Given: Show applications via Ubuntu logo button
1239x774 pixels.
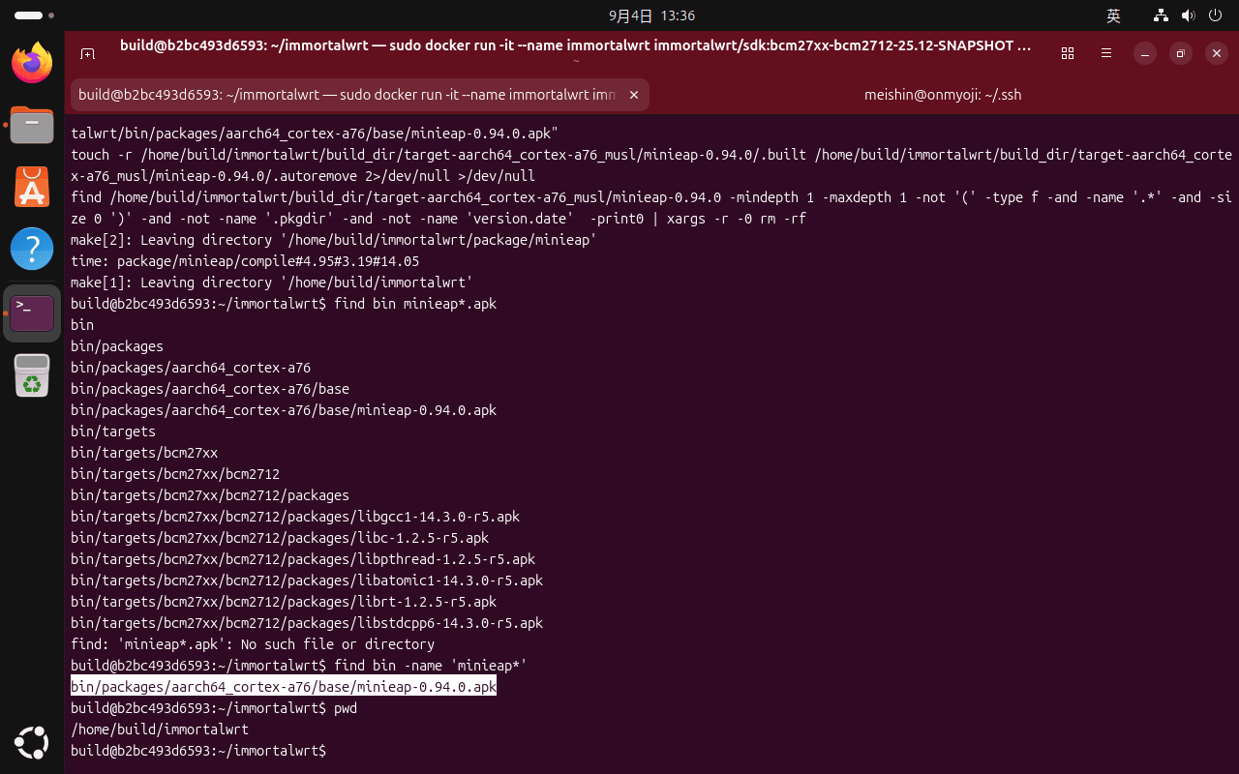Looking at the screenshot, I should coord(32,742).
